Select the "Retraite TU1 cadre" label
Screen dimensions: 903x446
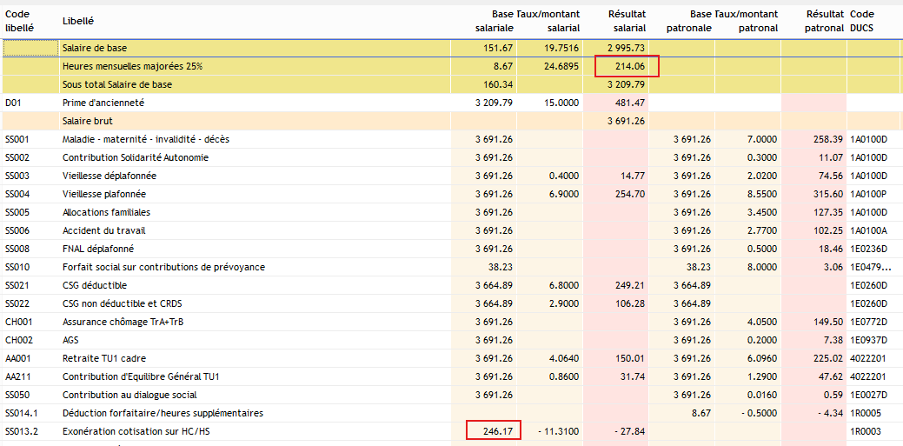(104, 358)
